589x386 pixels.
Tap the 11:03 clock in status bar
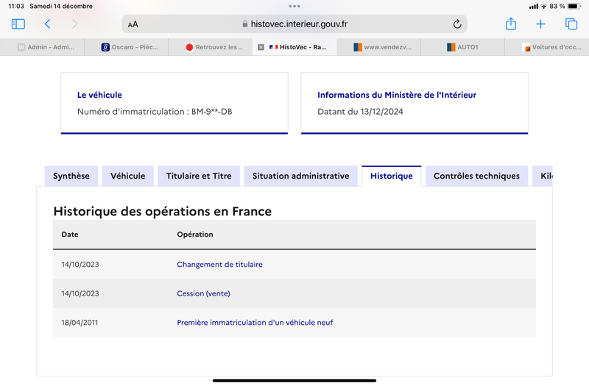16,6
